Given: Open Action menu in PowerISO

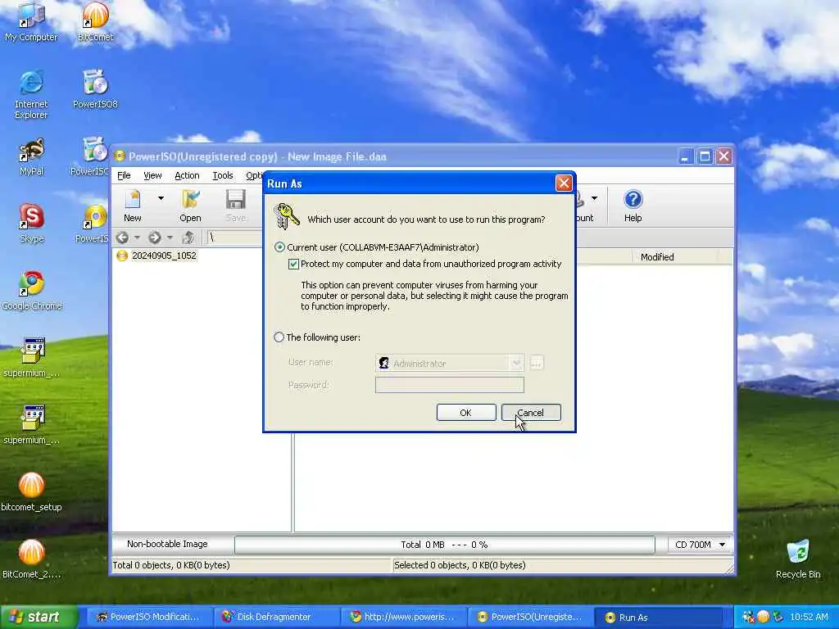Looking at the screenshot, I should tap(187, 175).
